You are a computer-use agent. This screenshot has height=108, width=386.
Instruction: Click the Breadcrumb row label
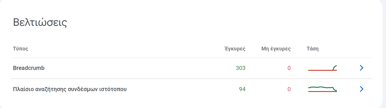pyautogui.click(x=29, y=68)
